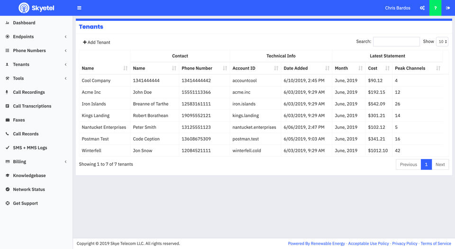The image size is (455, 249).
Task: Click the SMS + MMS Logs checkmark icon
Action: pyautogui.click(x=8, y=148)
